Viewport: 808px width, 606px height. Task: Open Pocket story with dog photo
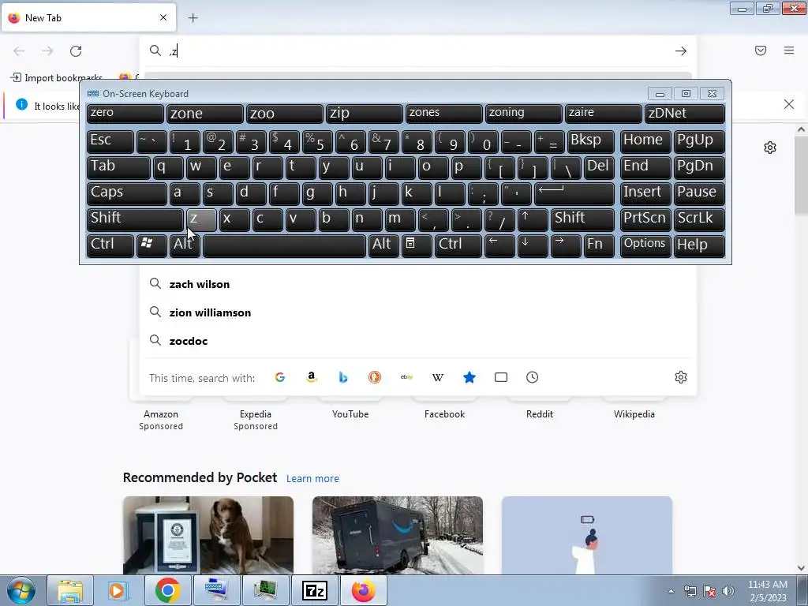tap(208, 536)
